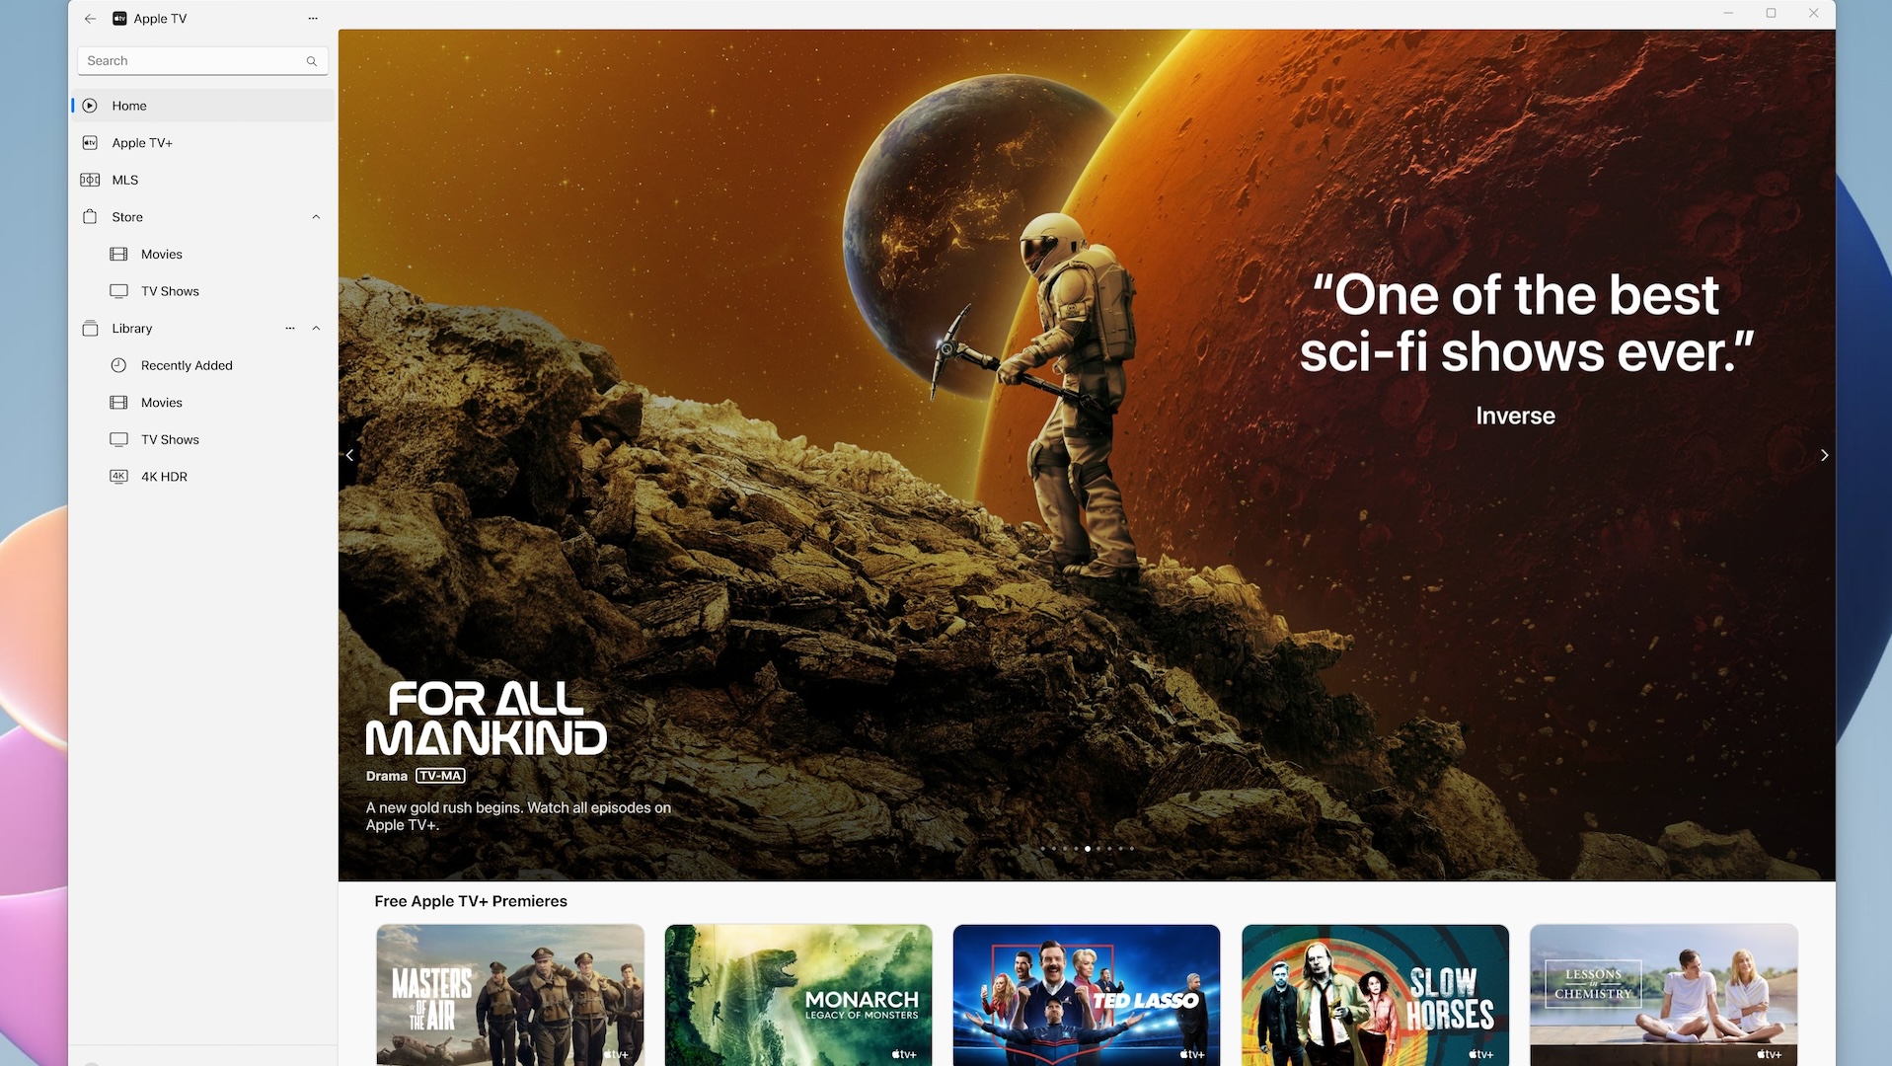
Task: Click the Inverse quote attribution
Action: click(1515, 416)
